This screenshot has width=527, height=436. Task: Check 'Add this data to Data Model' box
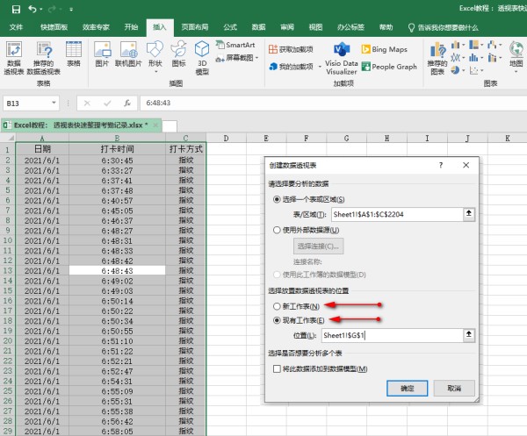(x=277, y=368)
